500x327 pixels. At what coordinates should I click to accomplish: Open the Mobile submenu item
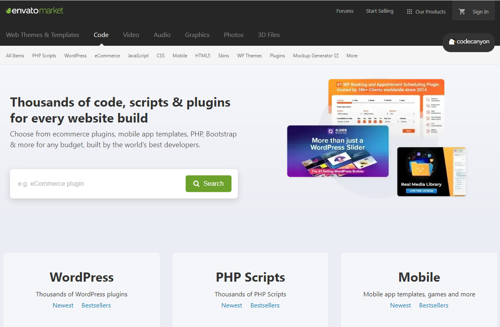click(180, 56)
